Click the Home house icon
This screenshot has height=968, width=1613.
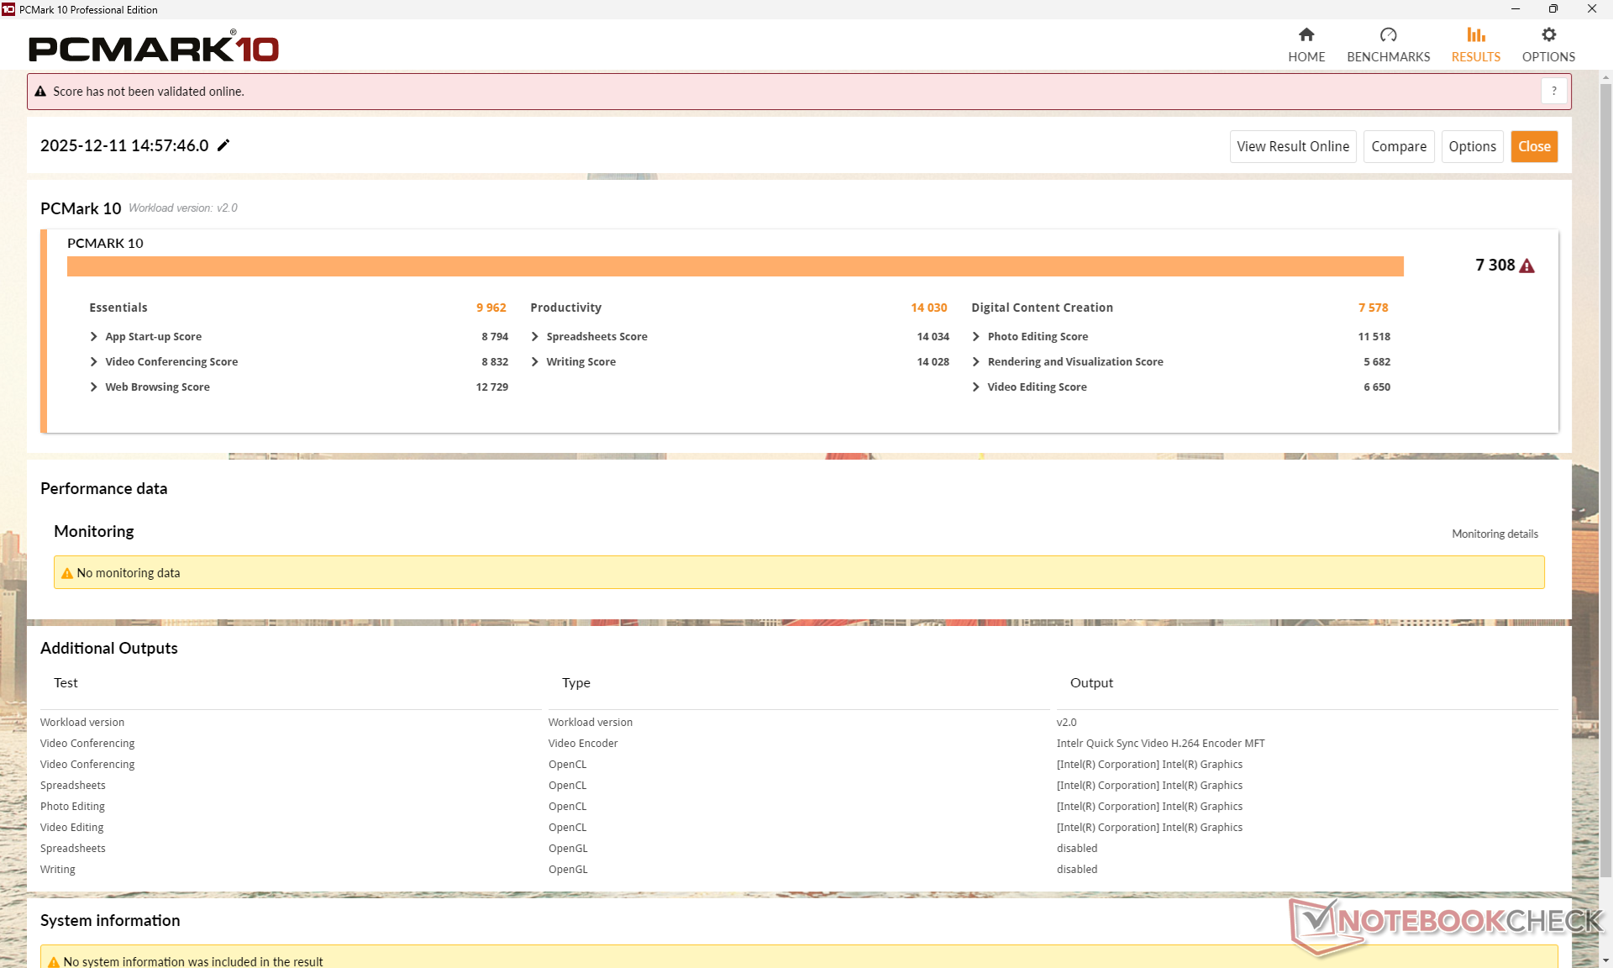tap(1306, 34)
